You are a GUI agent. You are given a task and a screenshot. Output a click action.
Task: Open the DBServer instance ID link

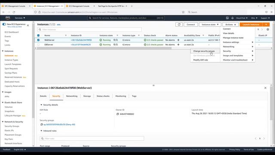81,45
